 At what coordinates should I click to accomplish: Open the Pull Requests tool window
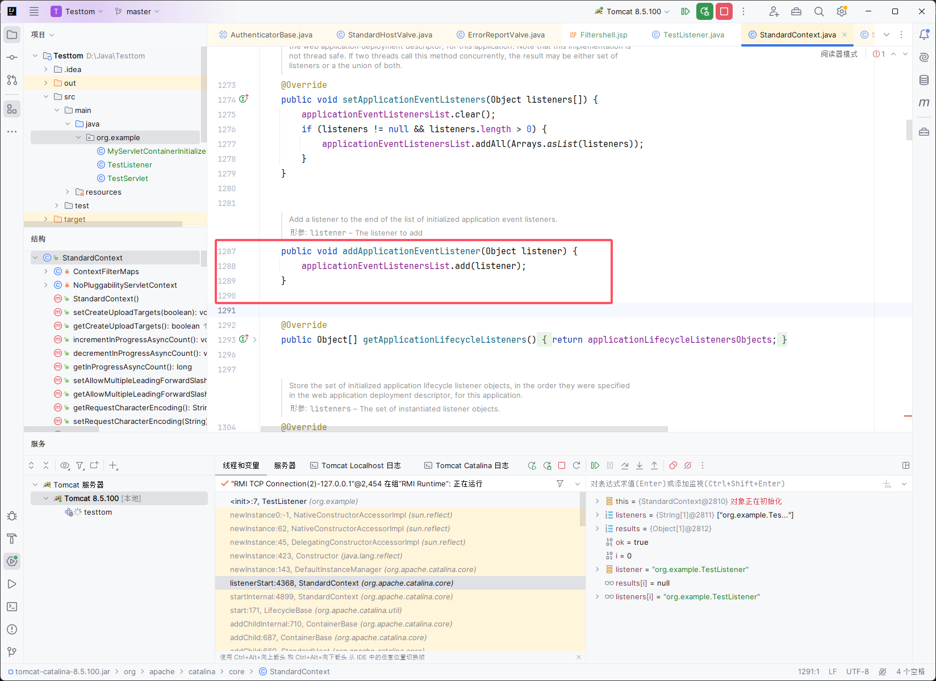[12, 80]
